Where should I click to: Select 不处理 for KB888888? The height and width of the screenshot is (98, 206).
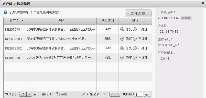click(135, 58)
